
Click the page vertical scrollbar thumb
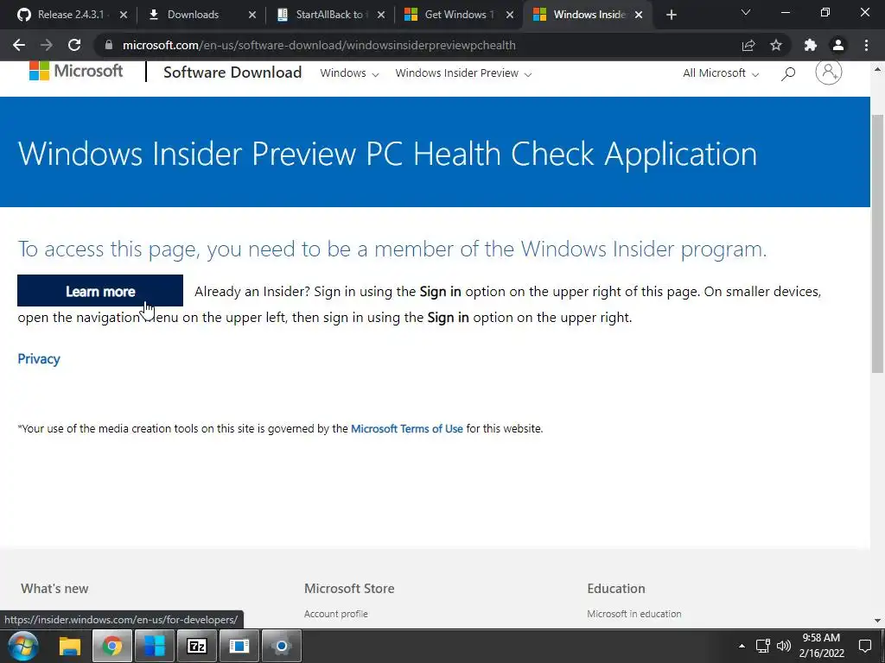pos(877,243)
